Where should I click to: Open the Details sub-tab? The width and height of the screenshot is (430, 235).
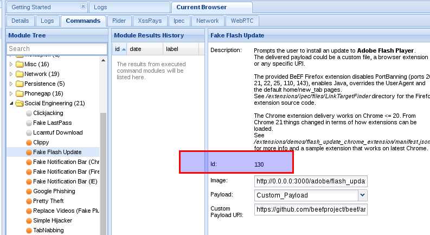pos(20,21)
